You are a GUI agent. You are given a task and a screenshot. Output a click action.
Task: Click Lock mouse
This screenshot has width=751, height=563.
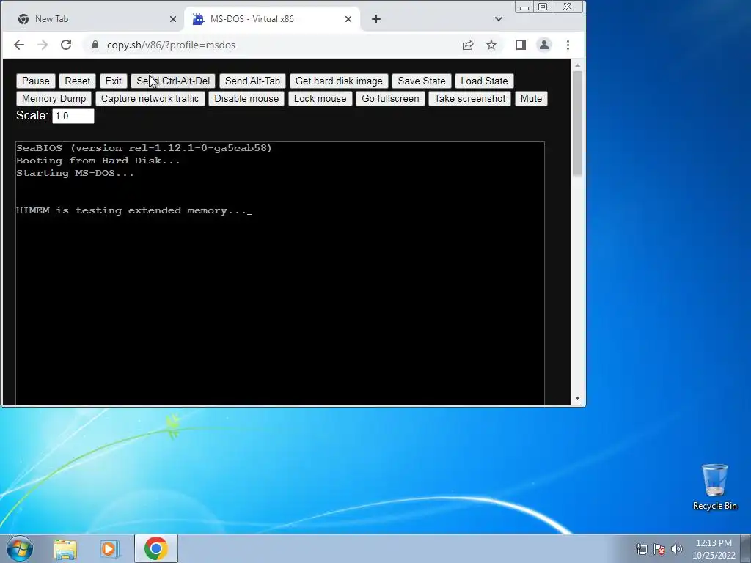click(x=320, y=99)
